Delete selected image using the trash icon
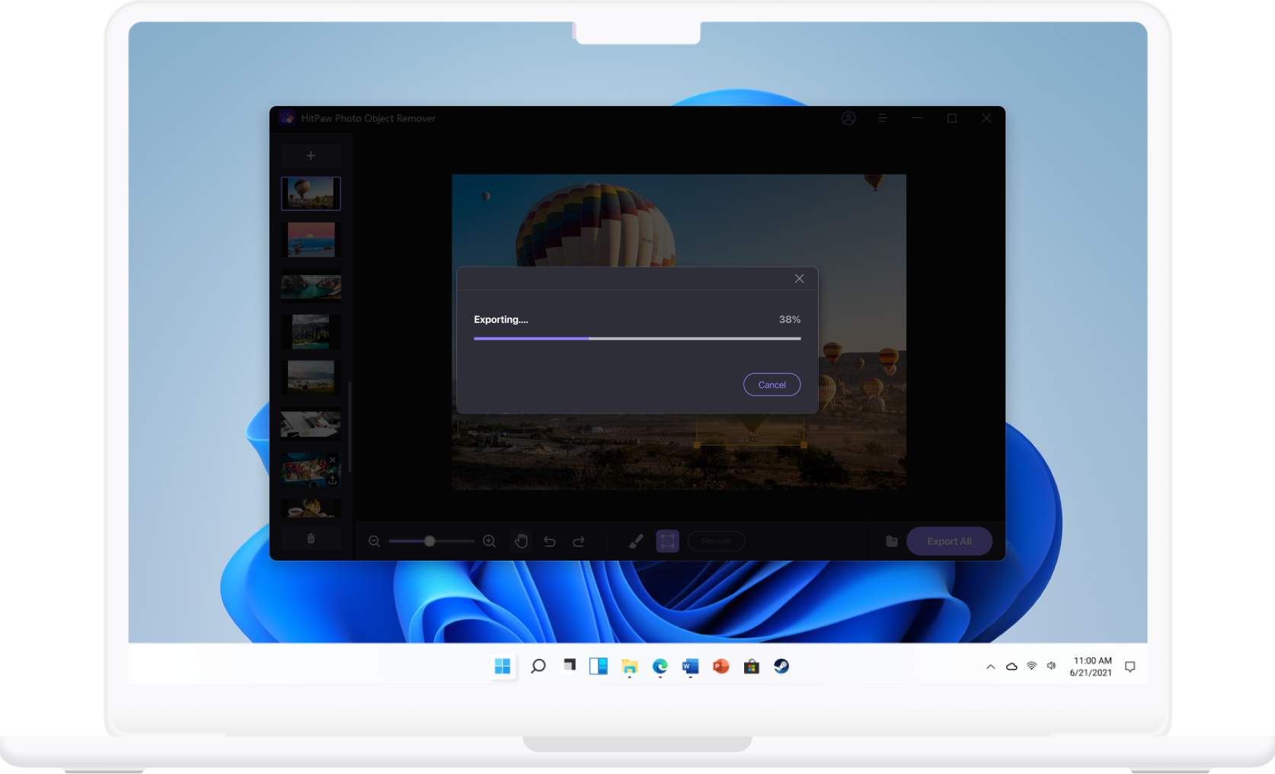Image resolution: width=1275 pixels, height=774 pixels. coord(311,539)
